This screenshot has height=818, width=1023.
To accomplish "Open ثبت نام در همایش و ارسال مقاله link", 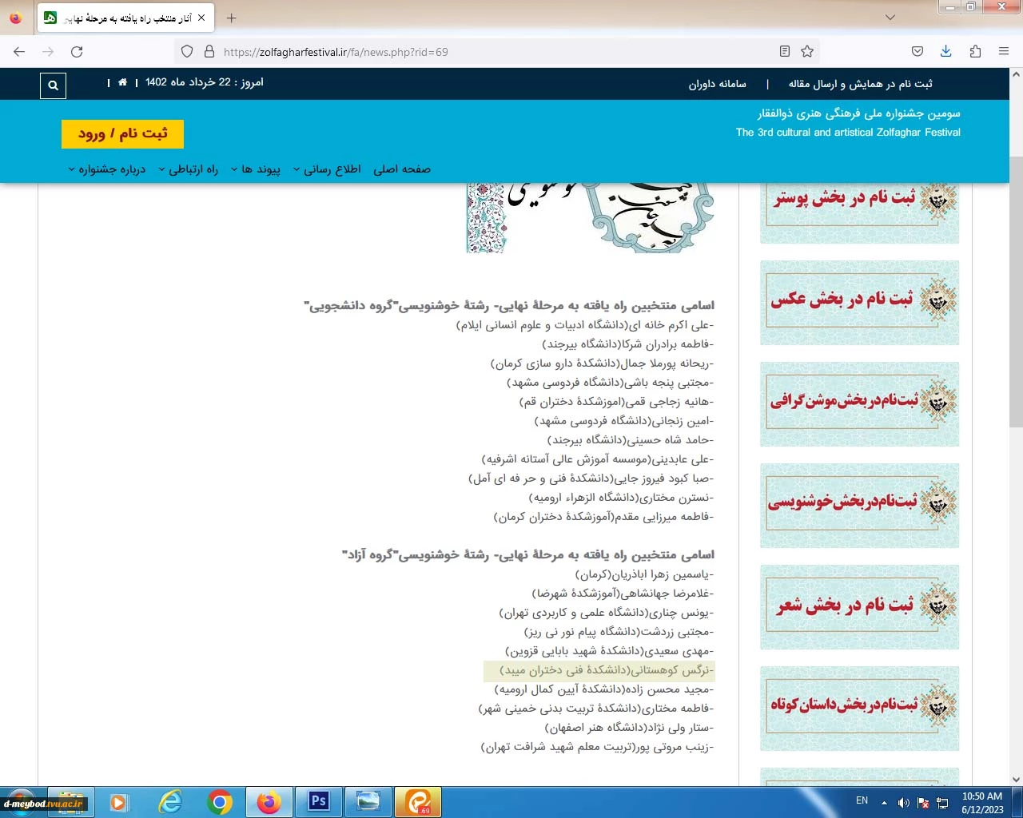I will click(861, 84).
